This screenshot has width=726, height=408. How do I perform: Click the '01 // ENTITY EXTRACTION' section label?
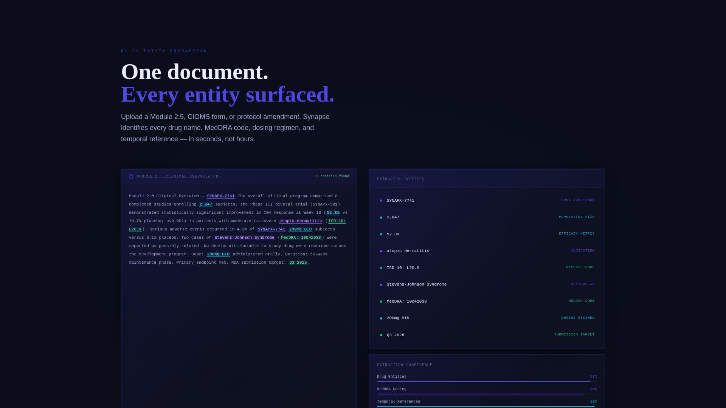point(164,51)
